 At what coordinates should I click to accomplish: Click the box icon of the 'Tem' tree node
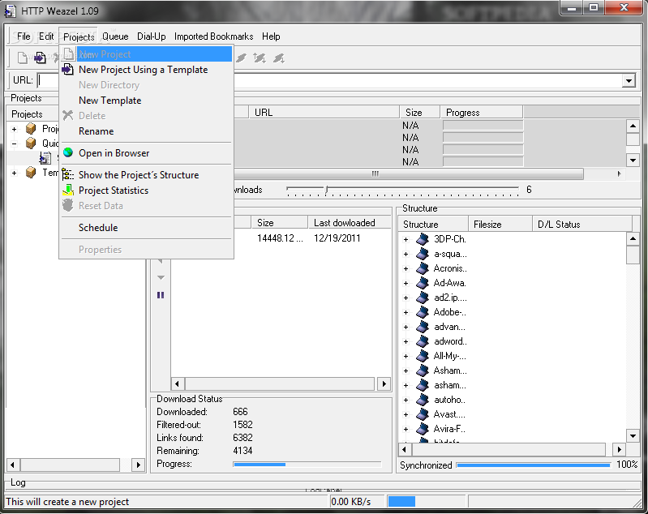31,173
